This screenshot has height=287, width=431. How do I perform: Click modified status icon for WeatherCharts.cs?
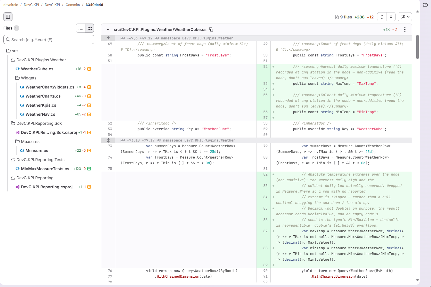[89, 96]
